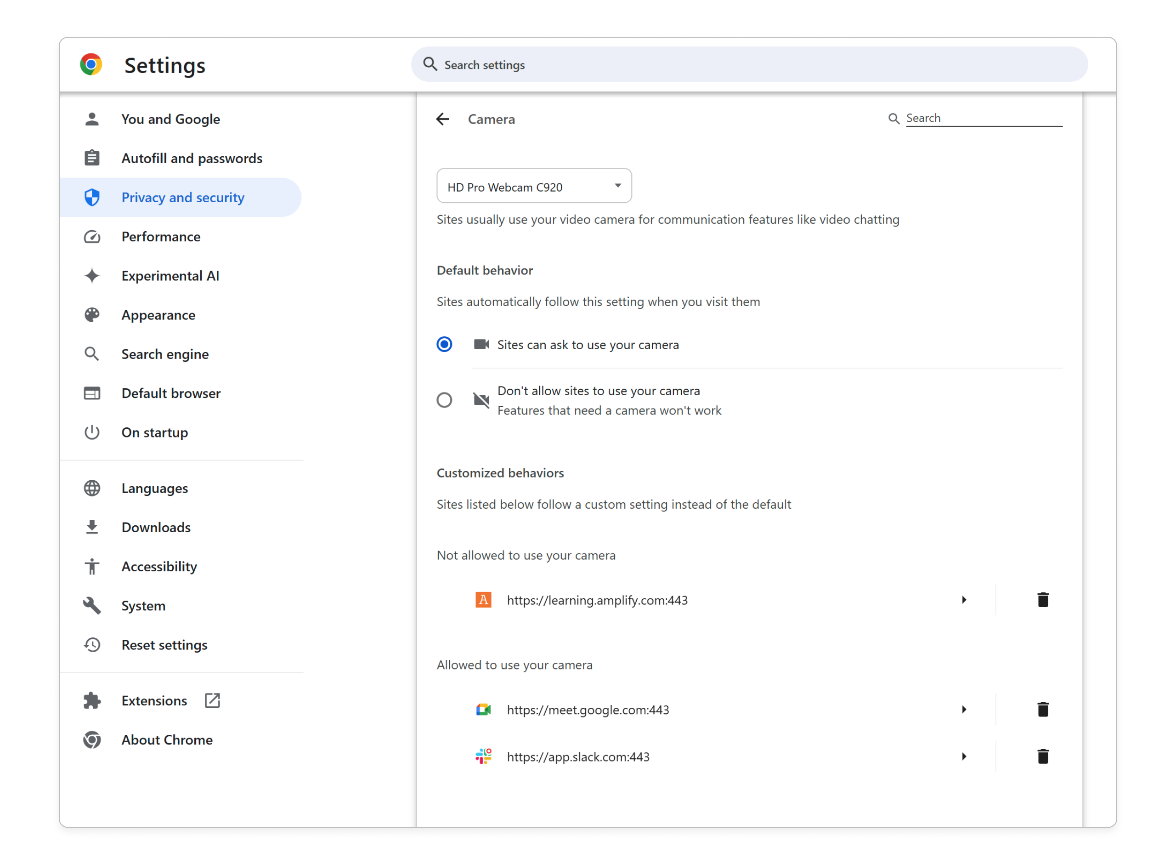Delete learning.amplify.com camera permission with trash icon
This screenshot has width=1176, height=864.
pos(1042,600)
